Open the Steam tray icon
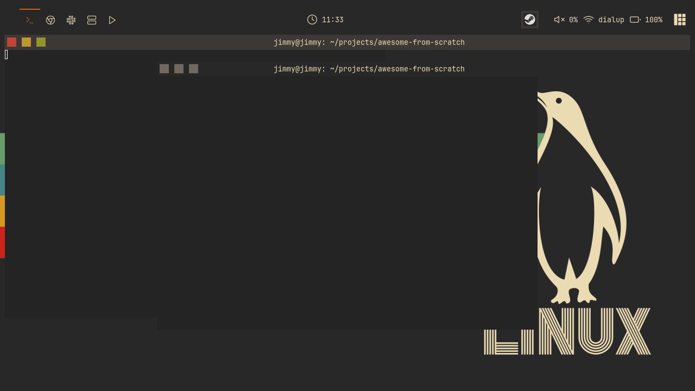This screenshot has height=391, width=695. coord(530,20)
